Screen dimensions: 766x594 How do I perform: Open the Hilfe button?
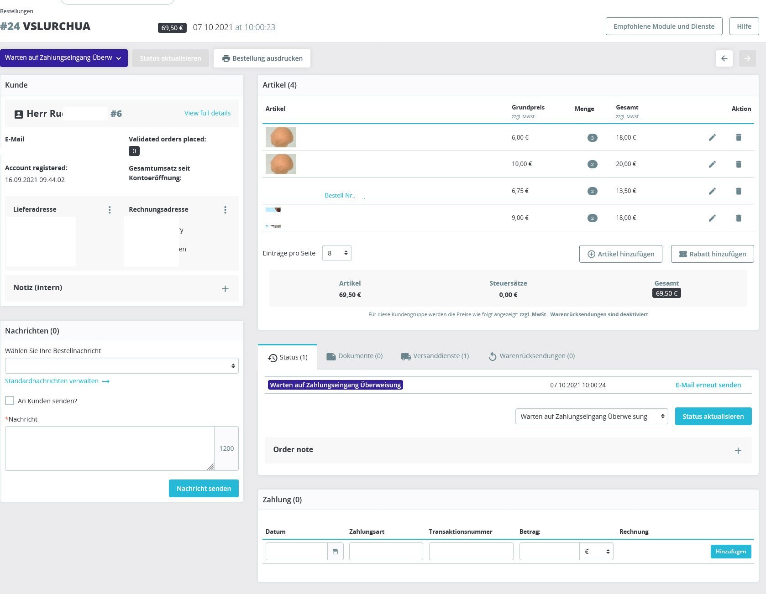pyautogui.click(x=744, y=26)
